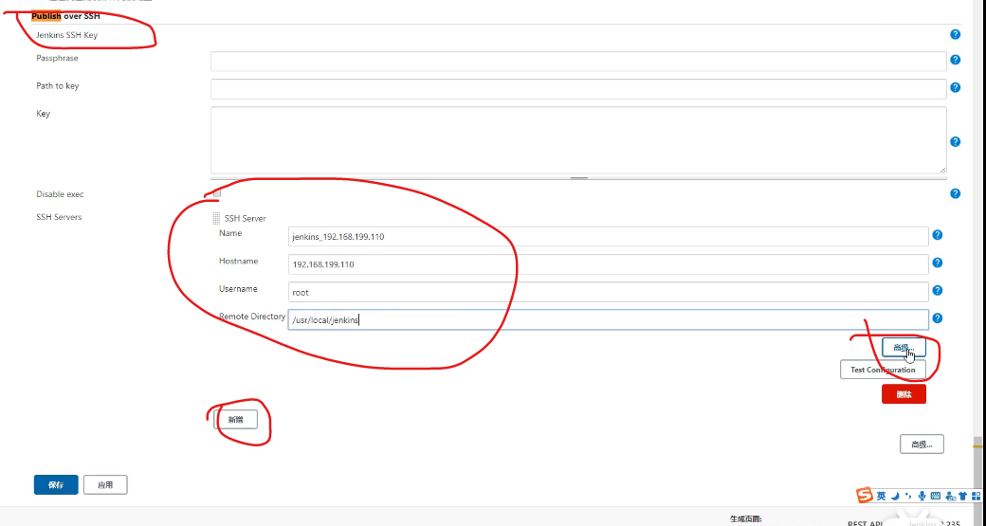
Task: Save the configuration with 保存 button
Action: coord(56,484)
